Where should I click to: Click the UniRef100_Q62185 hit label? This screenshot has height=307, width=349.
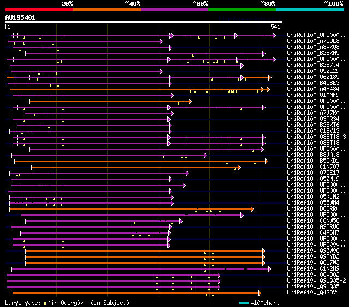click(x=313, y=77)
